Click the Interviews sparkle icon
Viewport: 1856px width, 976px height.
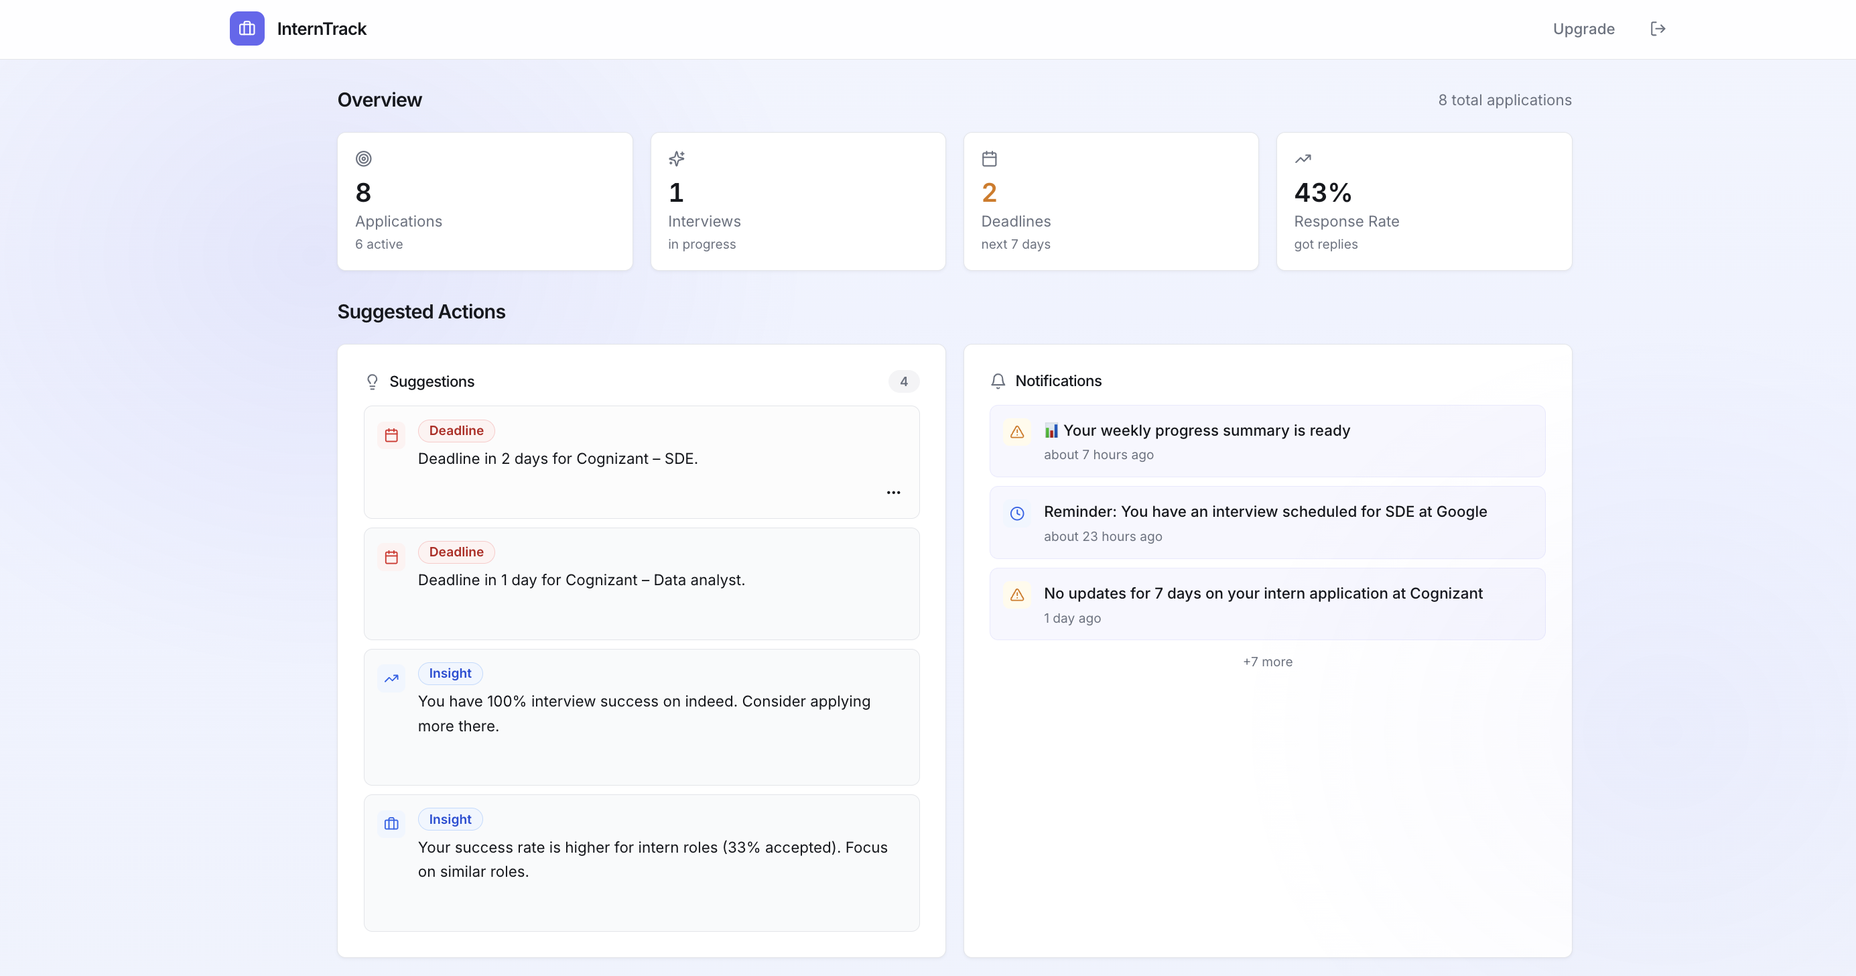(x=676, y=159)
